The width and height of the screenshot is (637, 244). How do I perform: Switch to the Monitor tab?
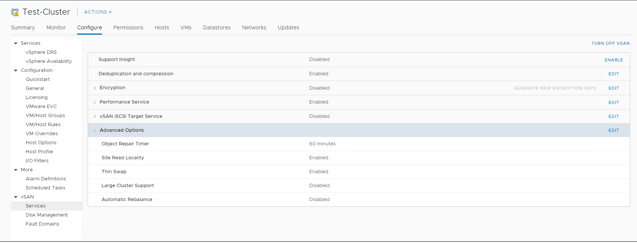click(56, 27)
